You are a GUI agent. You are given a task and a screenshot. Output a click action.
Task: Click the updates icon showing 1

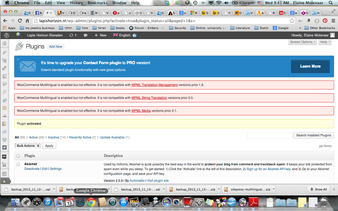pyautogui.click(x=73, y=35)
